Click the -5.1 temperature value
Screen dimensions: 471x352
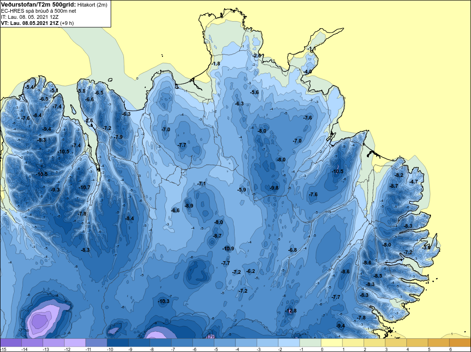coord(54,90)
